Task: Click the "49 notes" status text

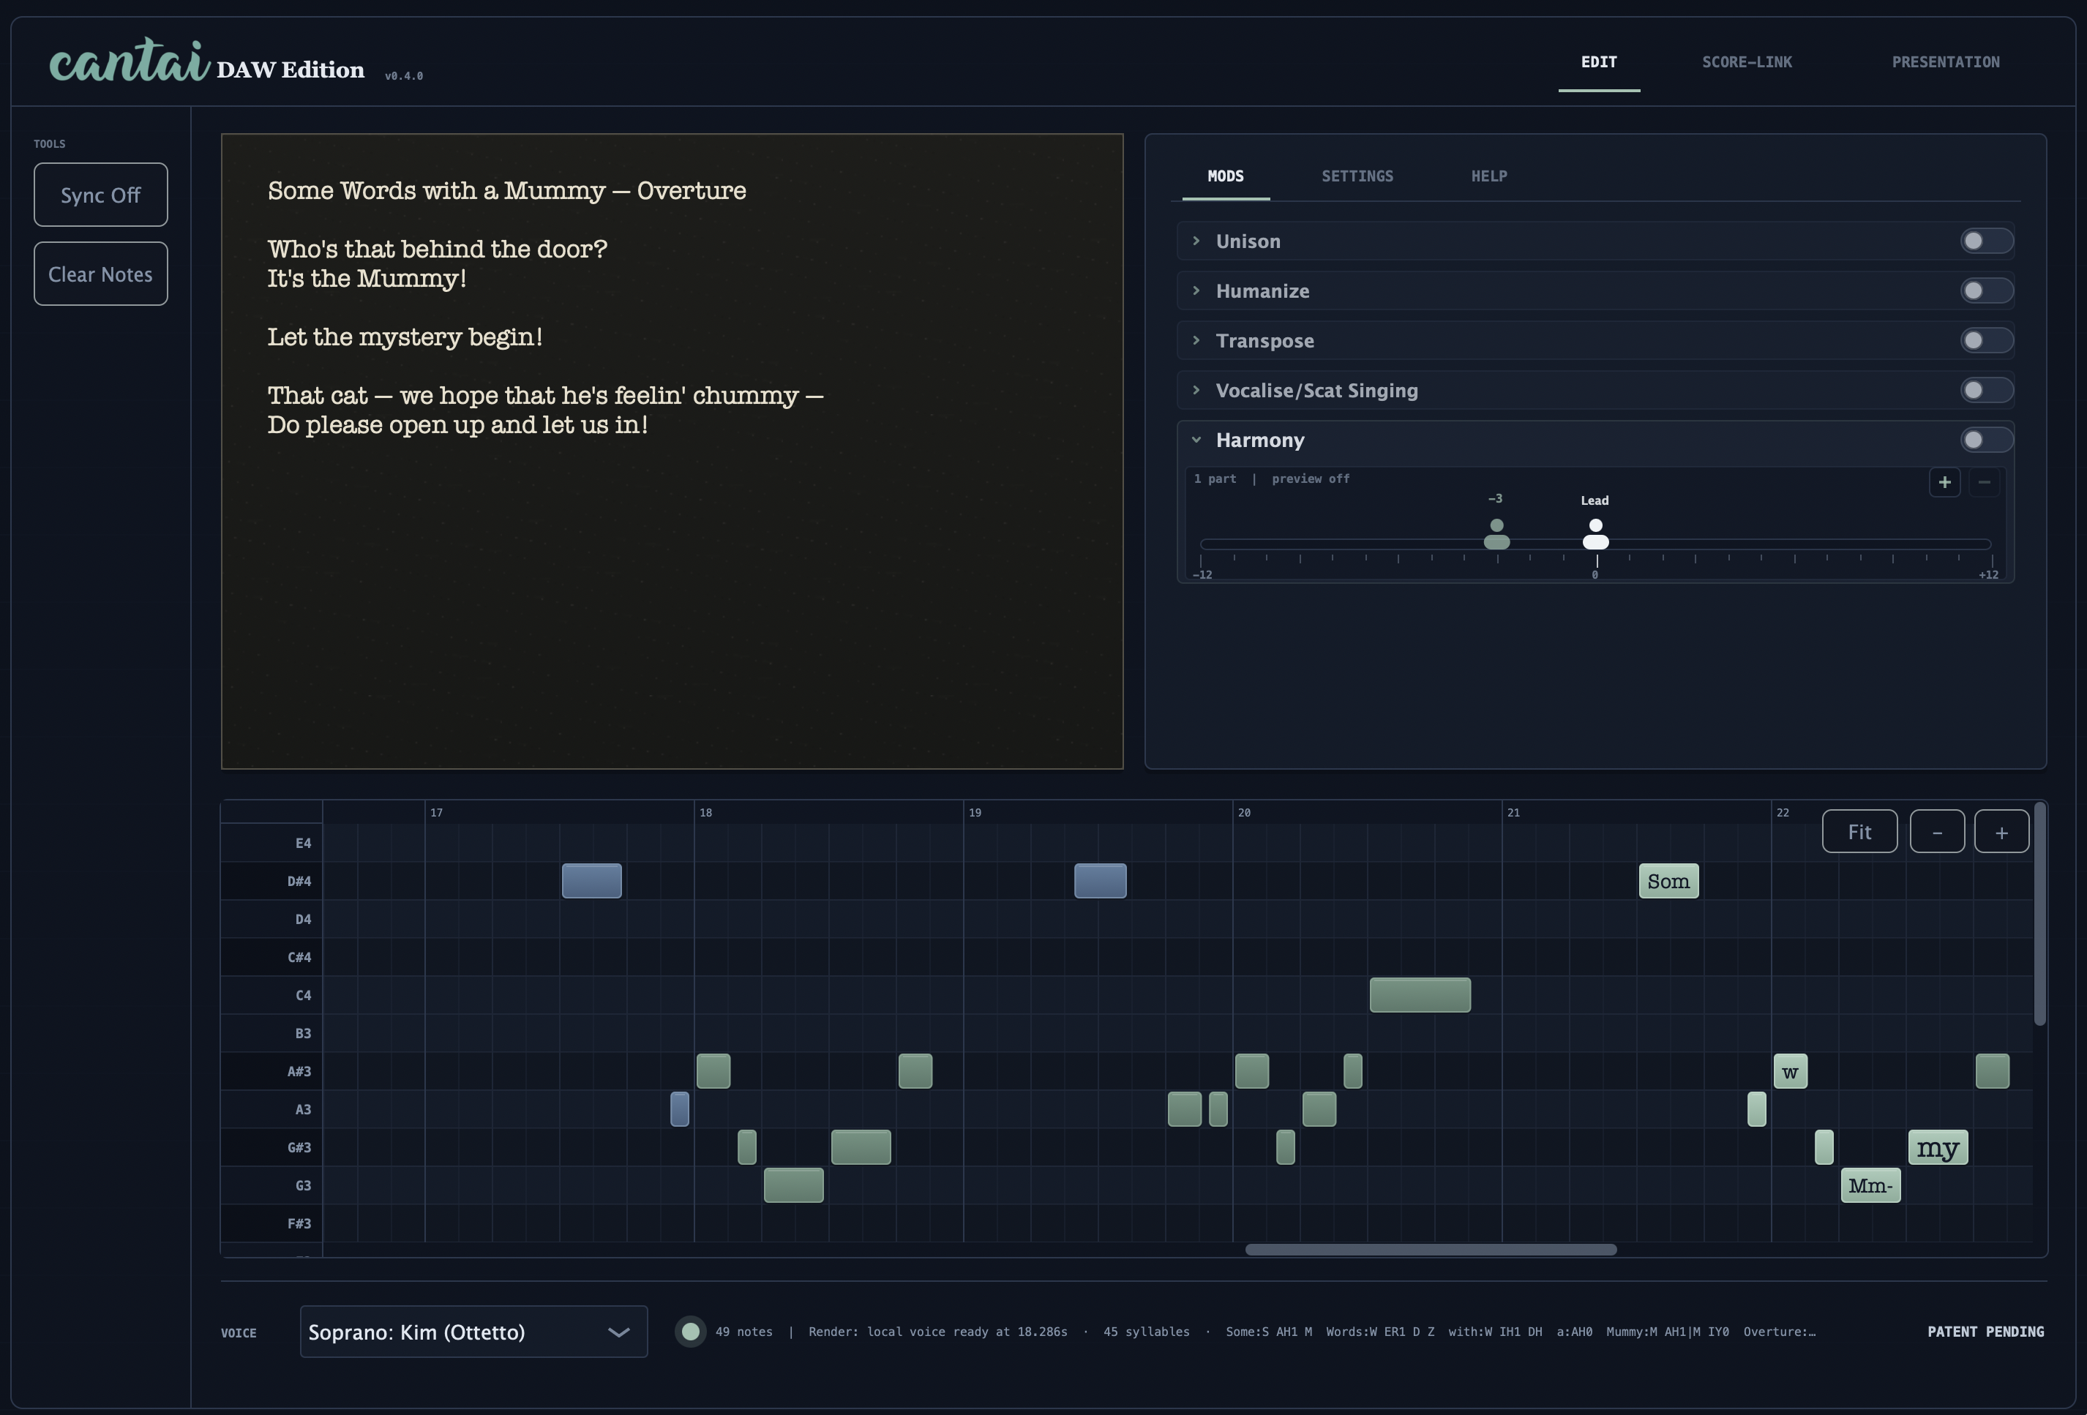Action: [x=743, y=1332]
